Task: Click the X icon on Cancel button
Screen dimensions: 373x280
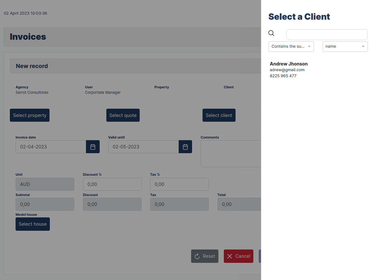Action: pos(230,256)
